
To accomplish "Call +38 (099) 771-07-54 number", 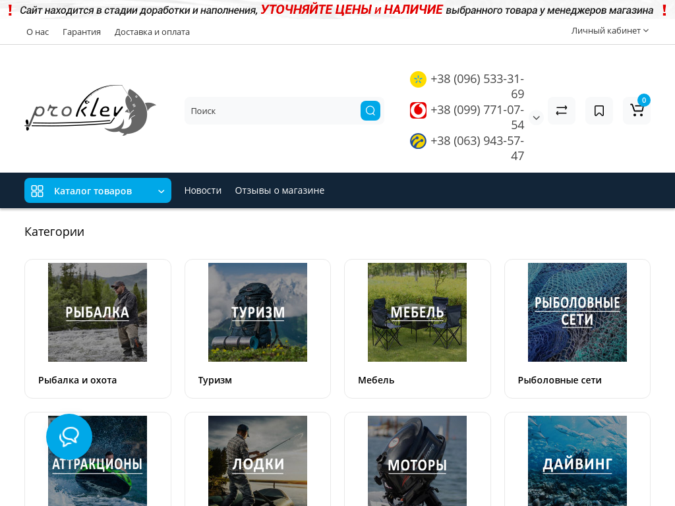I will coord(477,117).
